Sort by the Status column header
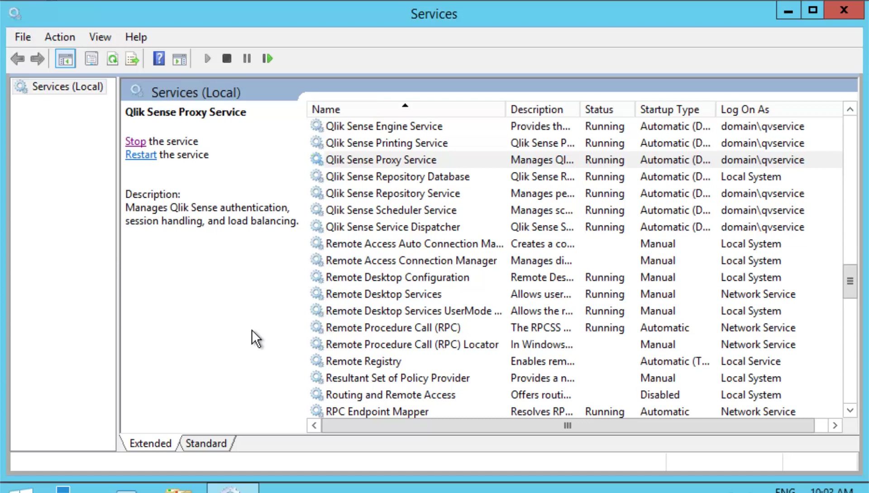 pos(607,109)
